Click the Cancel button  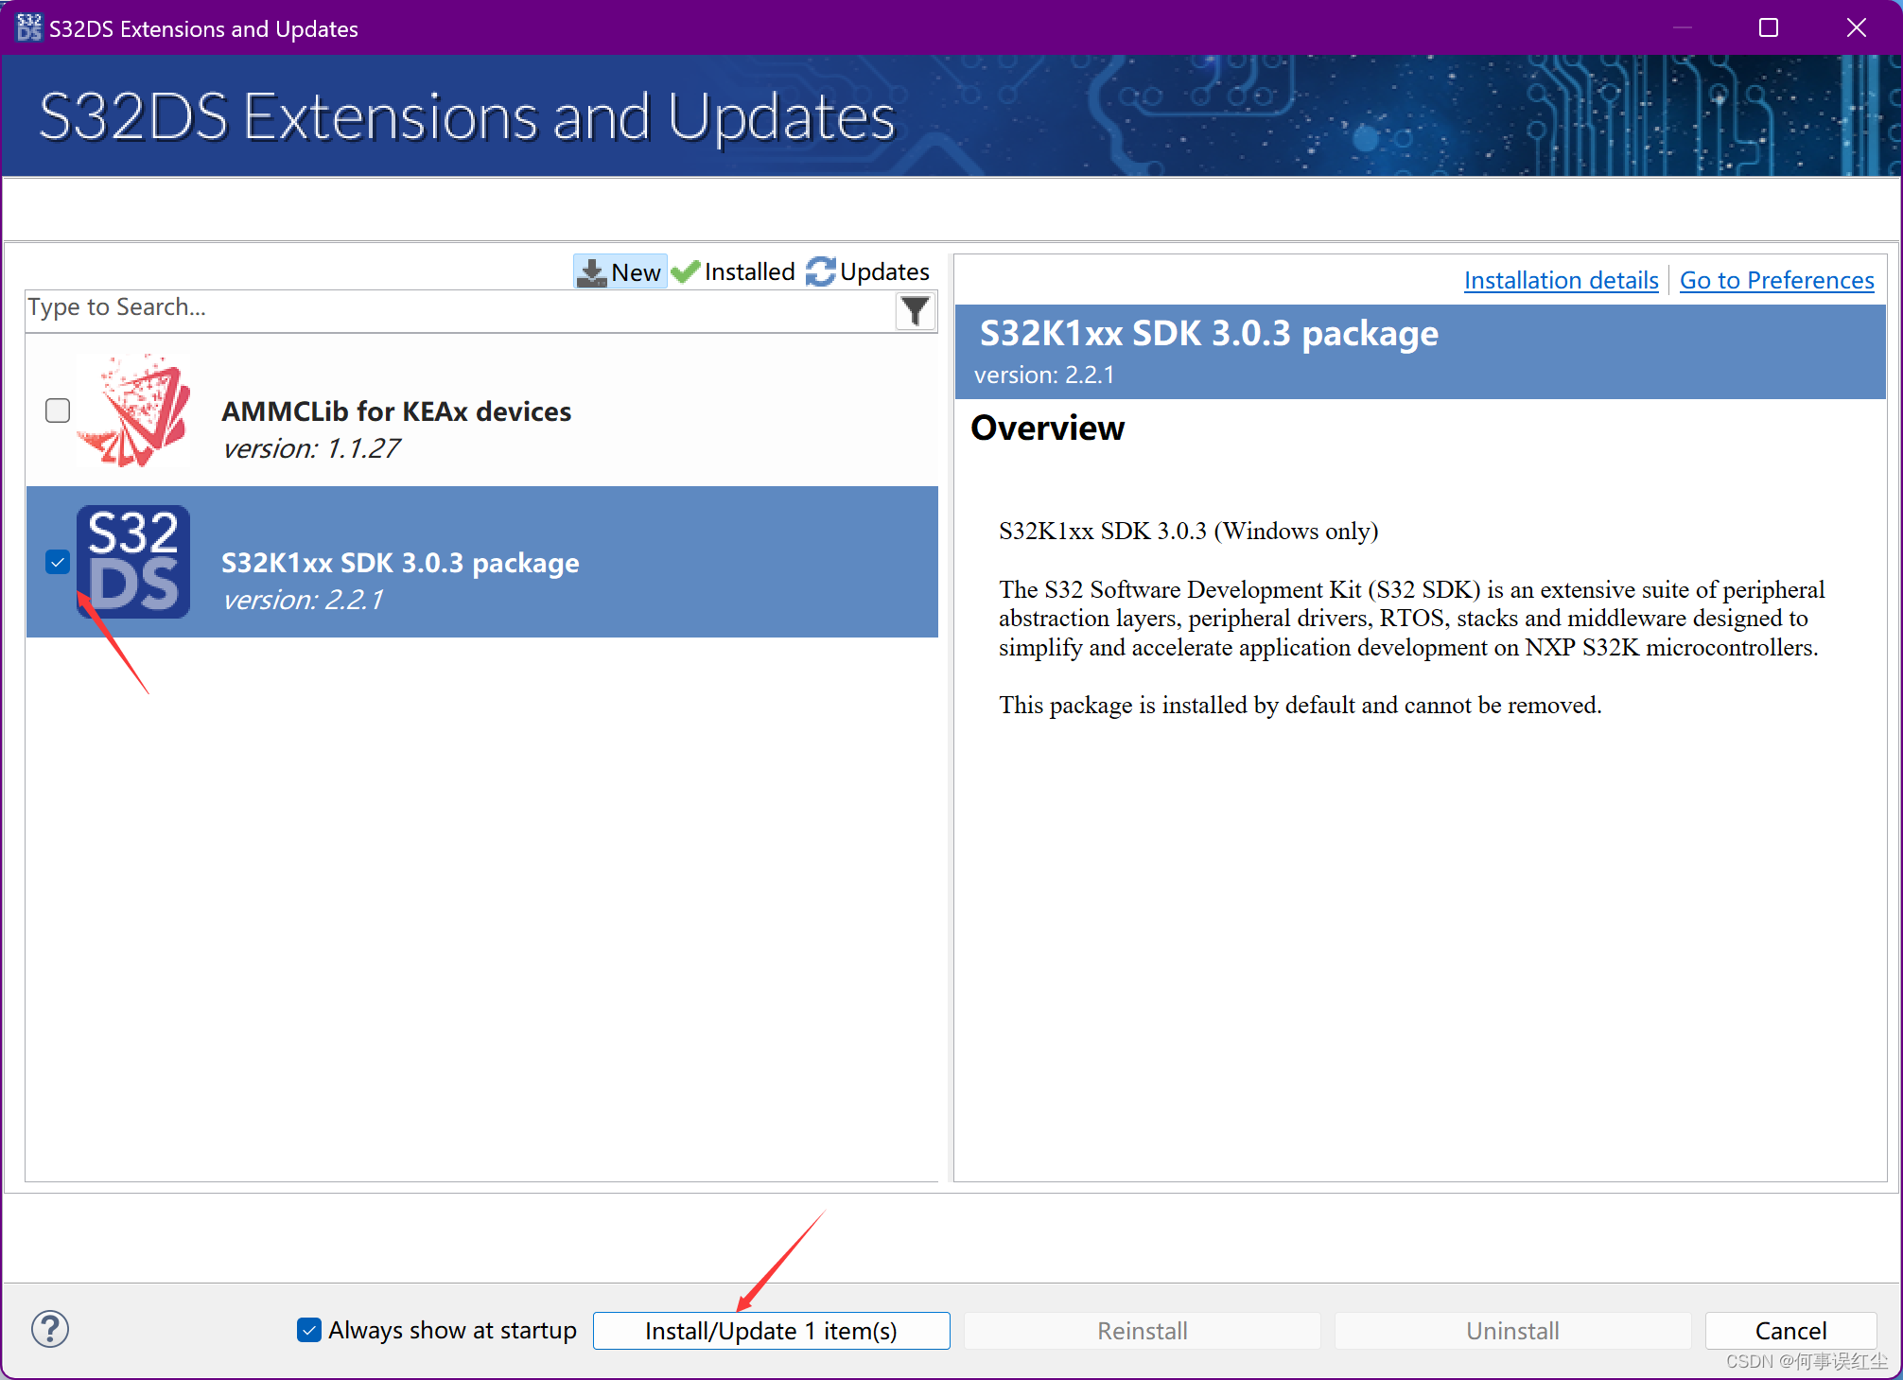tap(1790, 1331)
